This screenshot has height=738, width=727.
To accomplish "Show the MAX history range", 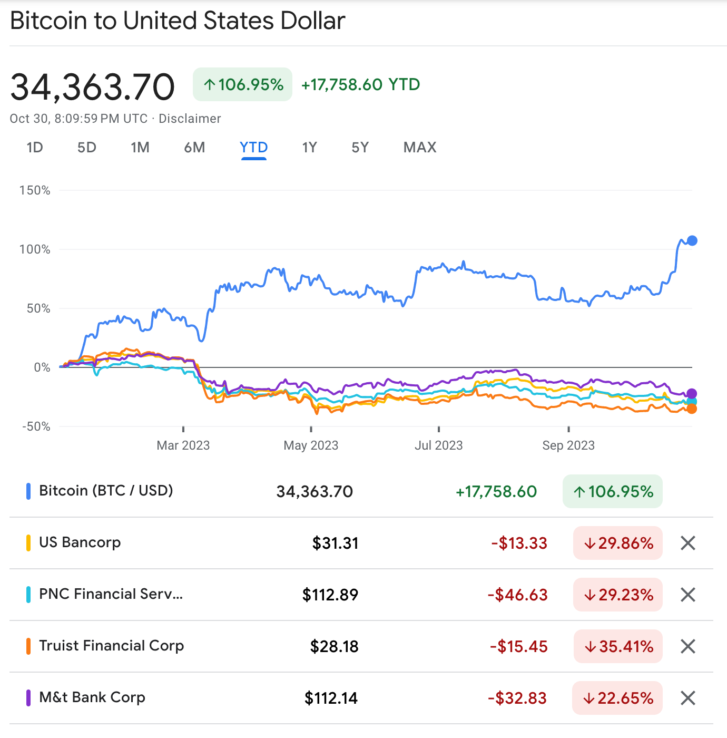I will click(x=420, y=148).
